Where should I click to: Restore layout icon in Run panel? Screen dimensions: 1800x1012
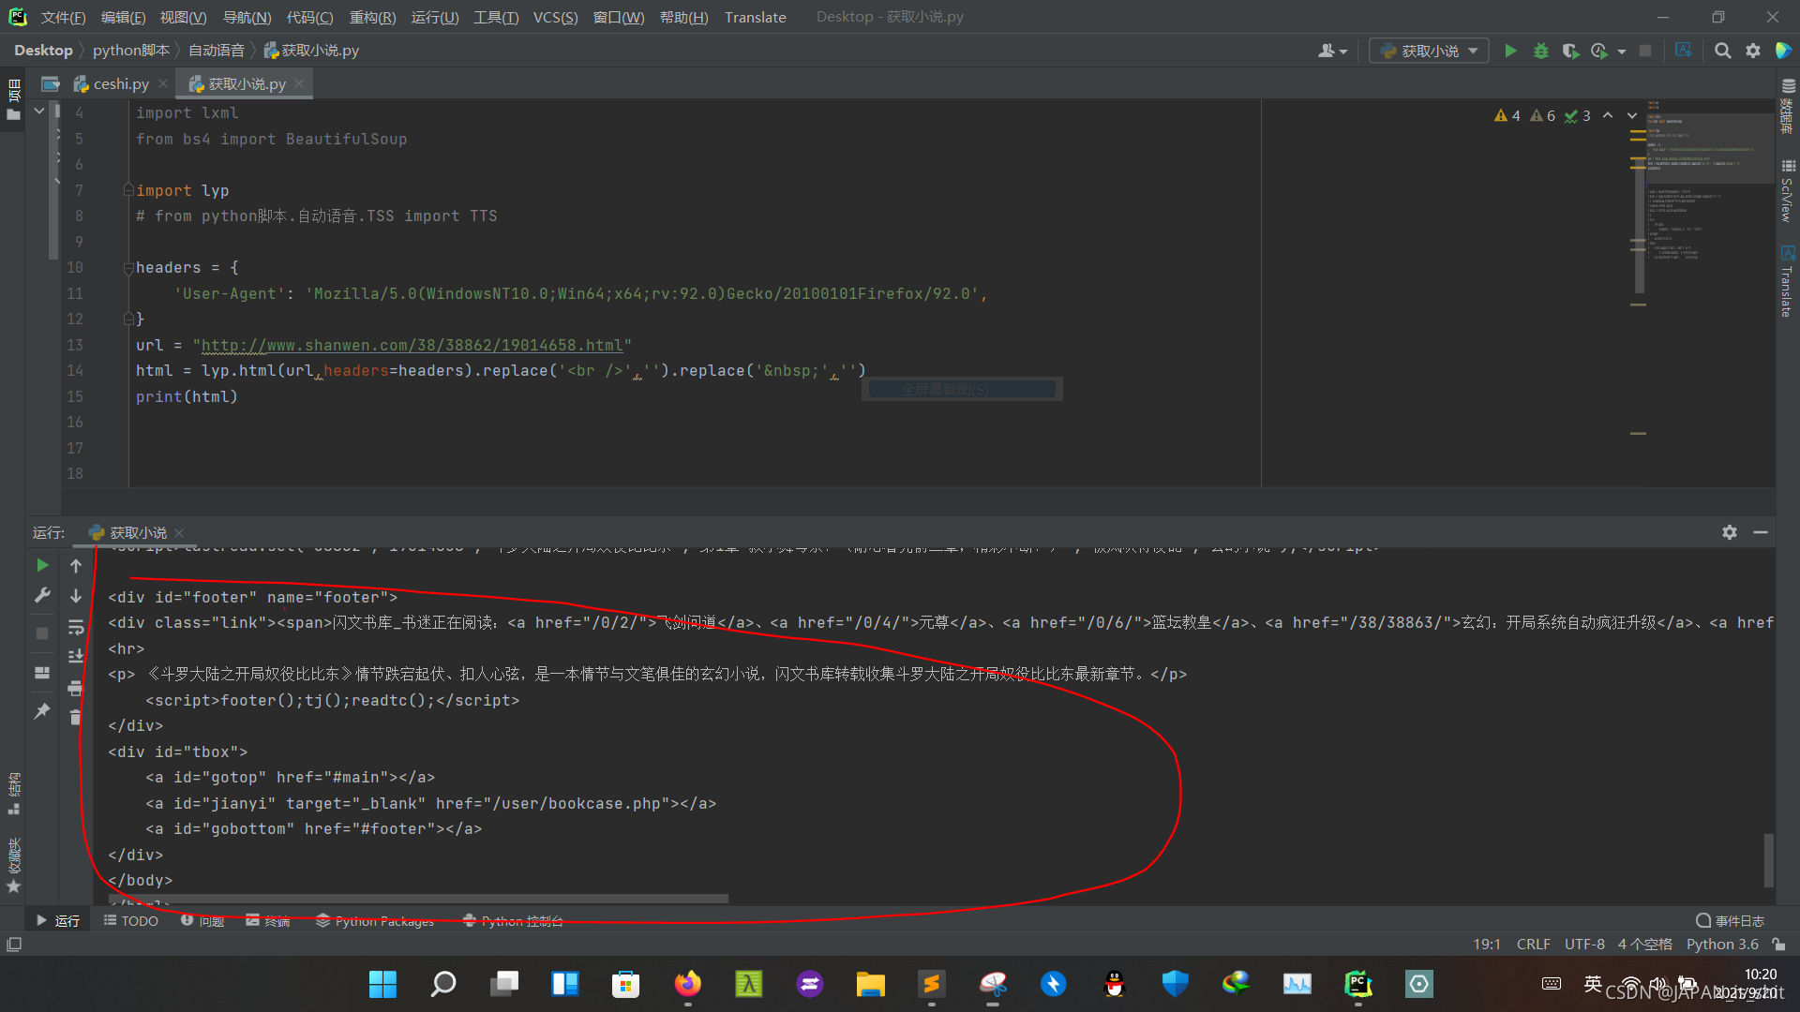[42, 673]
